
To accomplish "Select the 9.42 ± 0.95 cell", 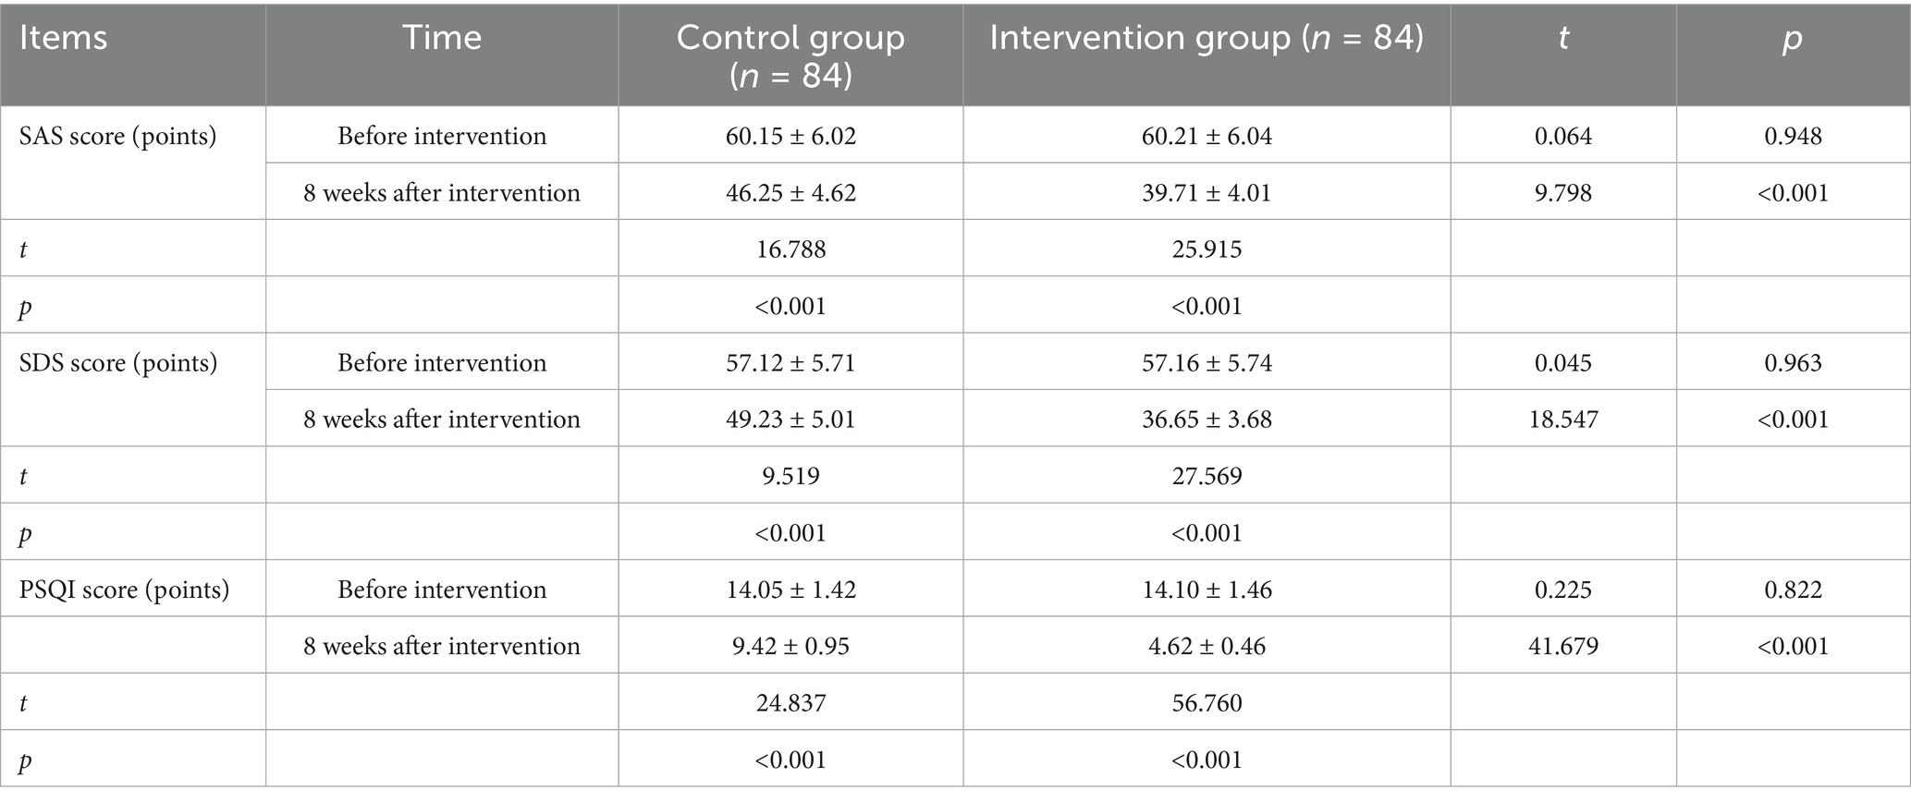I will click(790, 646).
